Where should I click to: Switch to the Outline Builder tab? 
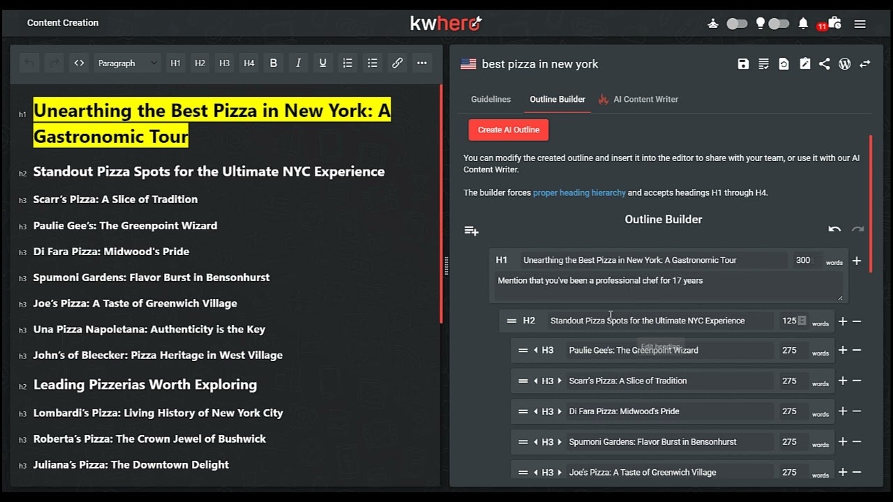557,99
